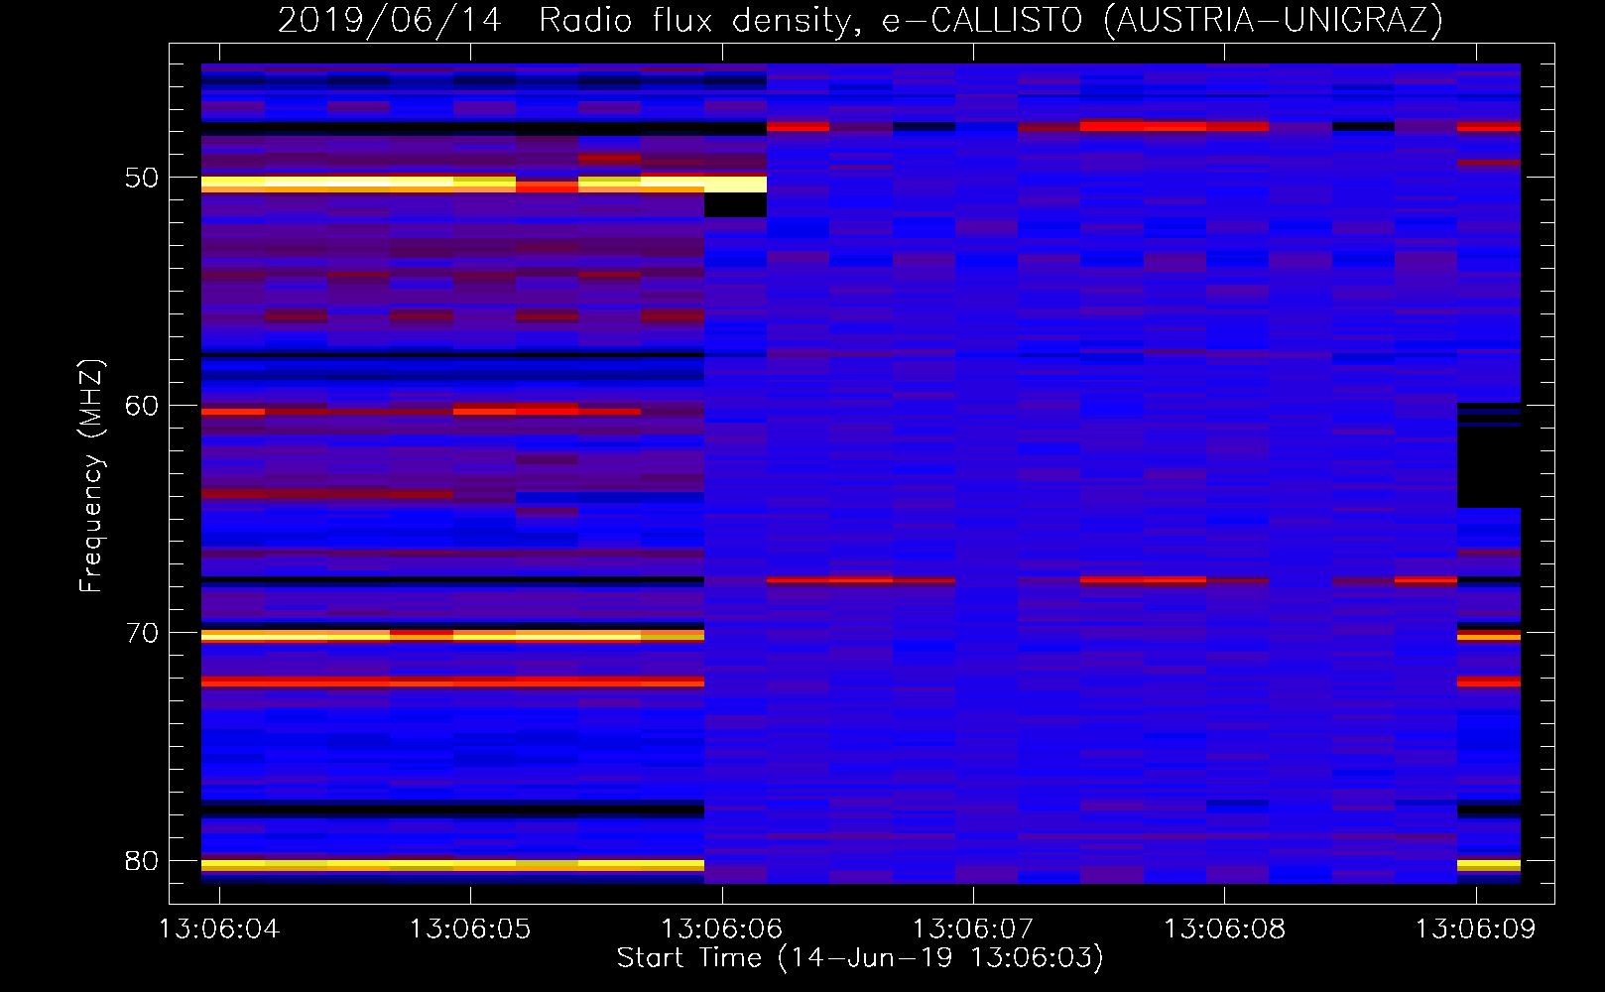Click the time tick label '13:06:06'
Viewport: 1605px width, 992px height.
coord(721,929)
